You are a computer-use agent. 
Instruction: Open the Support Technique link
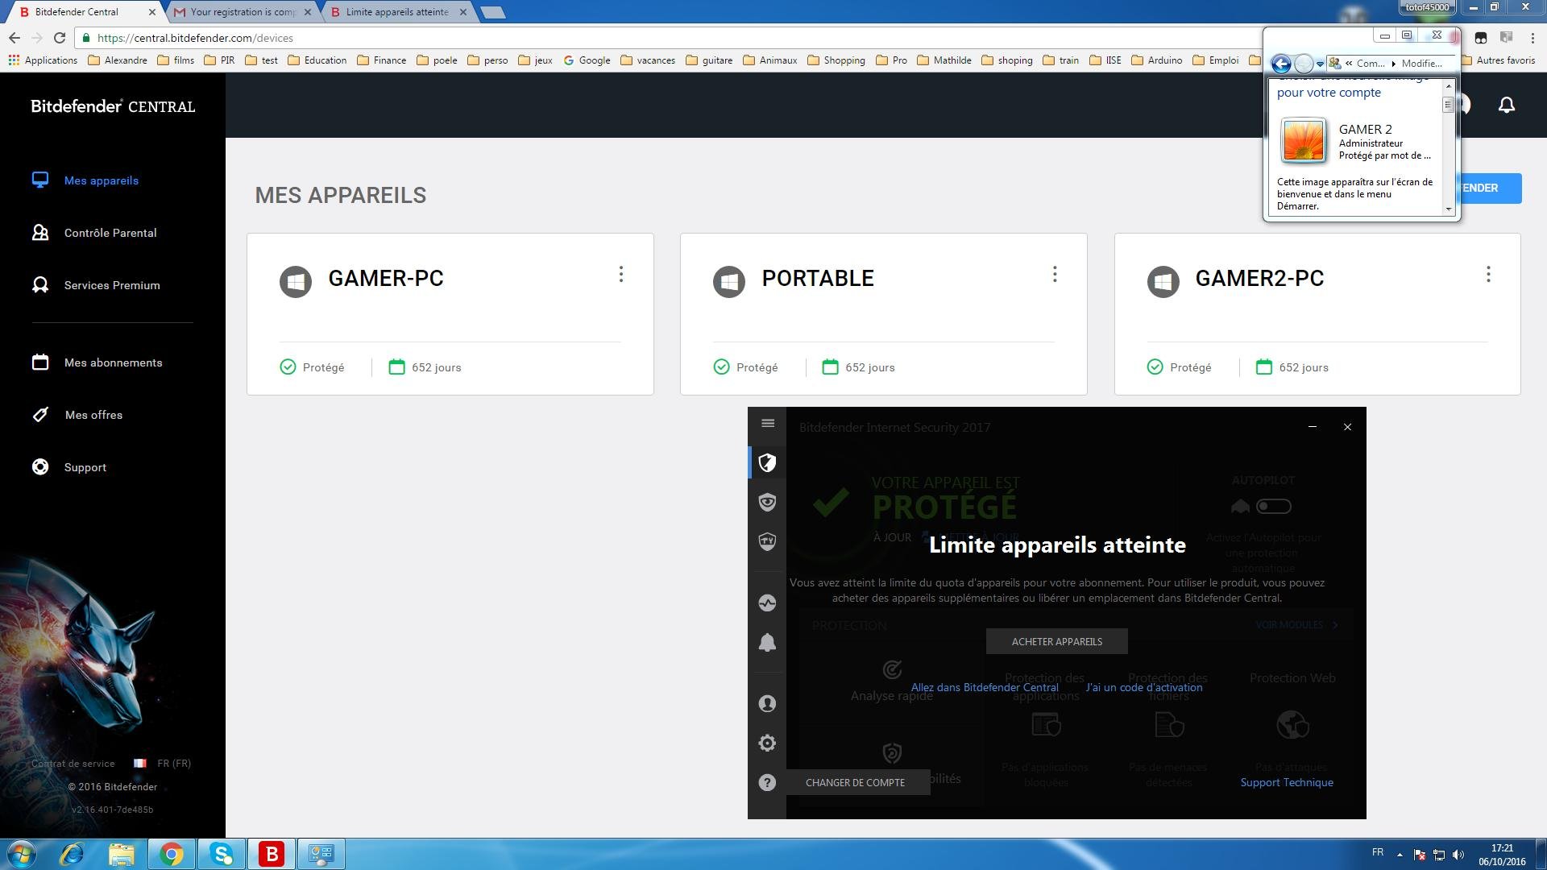[x=1287, y=782]
